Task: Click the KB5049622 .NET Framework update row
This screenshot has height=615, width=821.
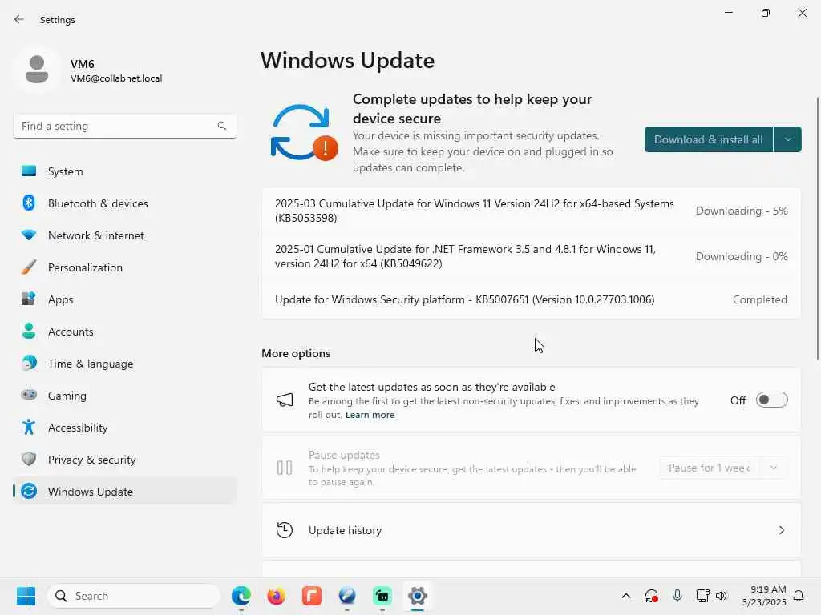Action: pos(531,256)
